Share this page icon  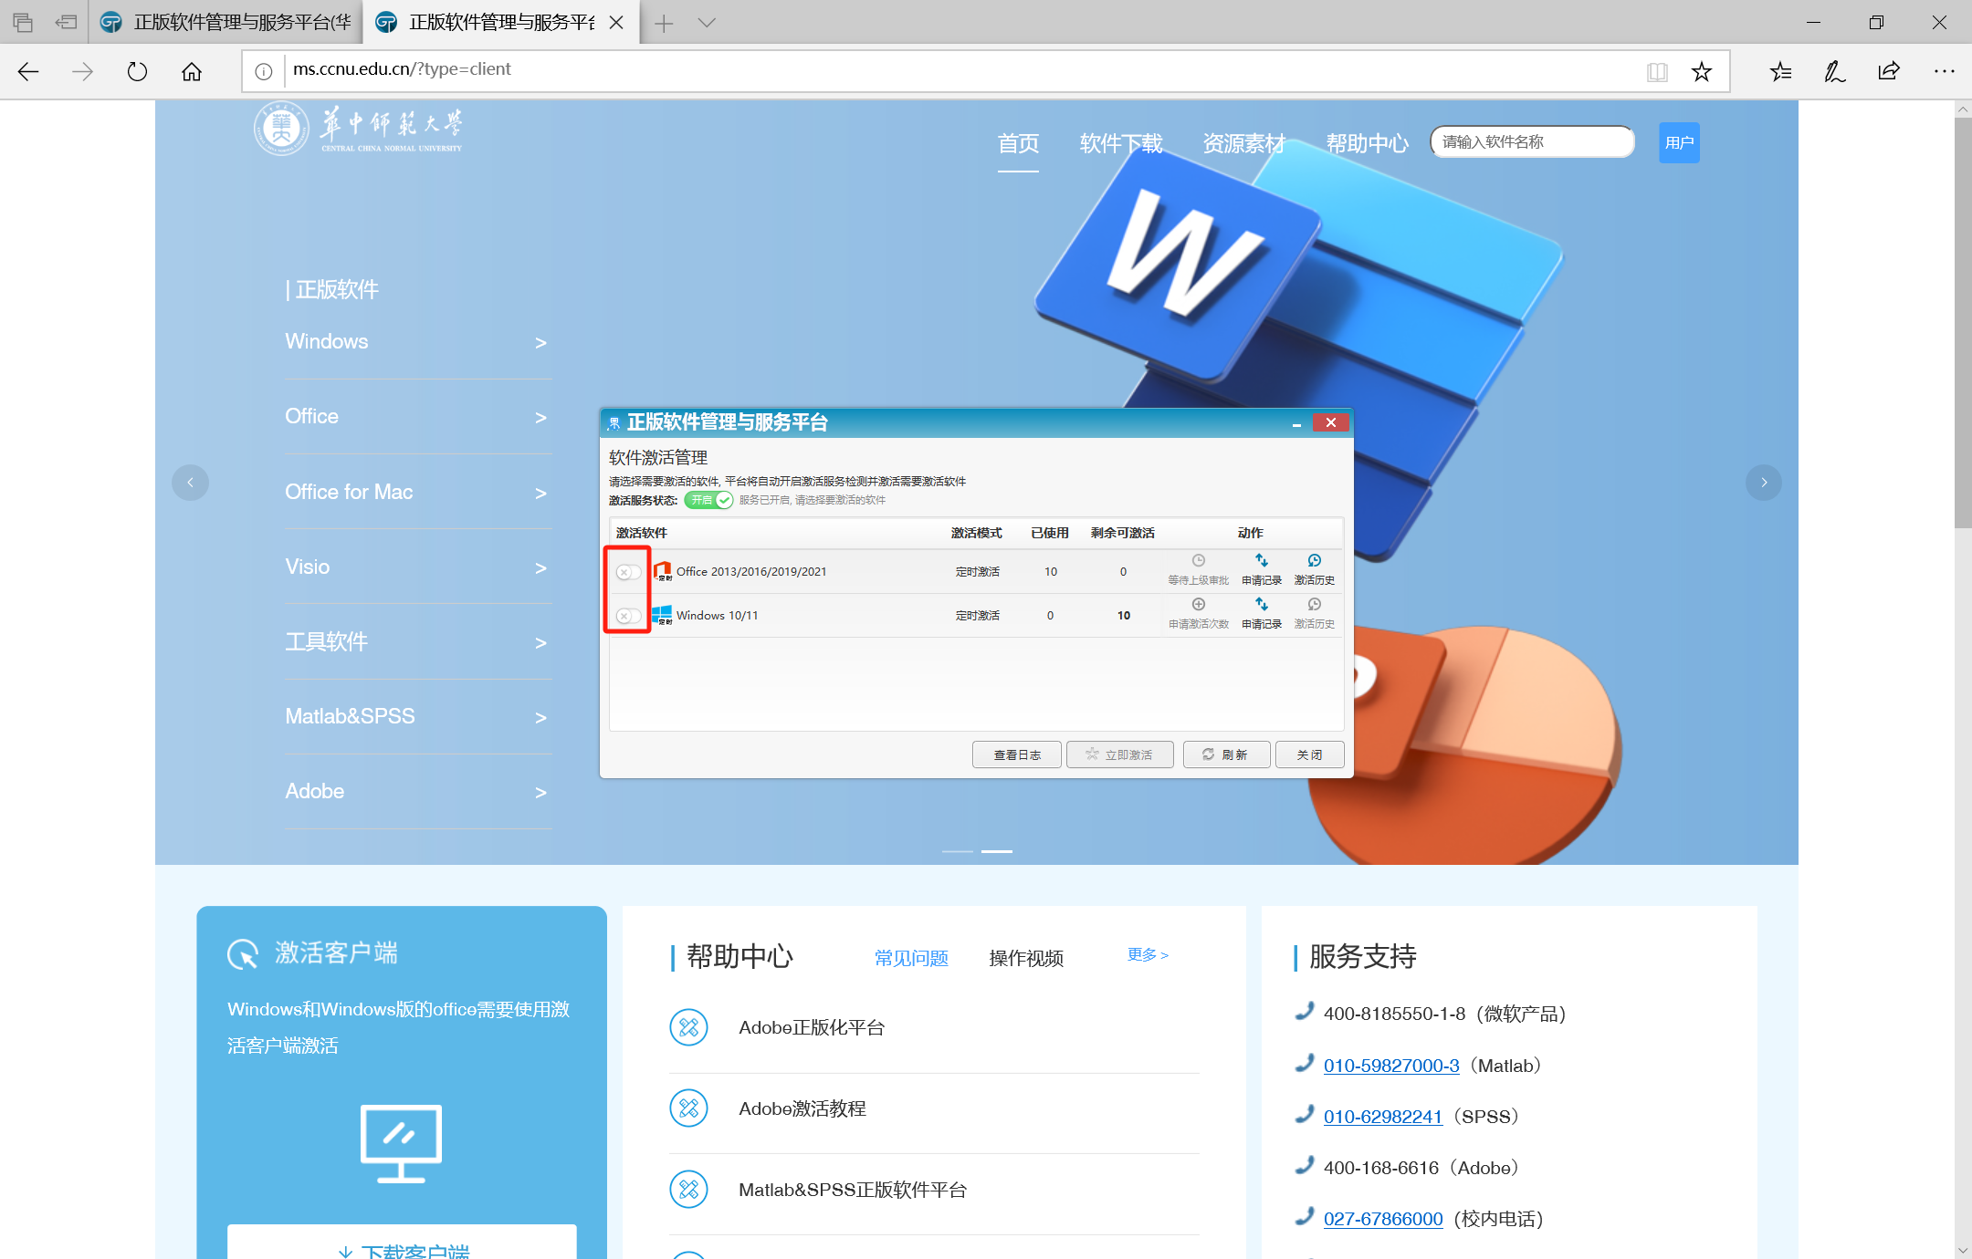click(x=1889, y=71)
